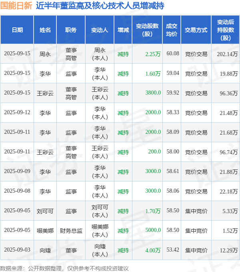The height and width of the screenshot is (272, 240).
Task: Select the 变动股数(股) column header
Action: coord(147,30)
